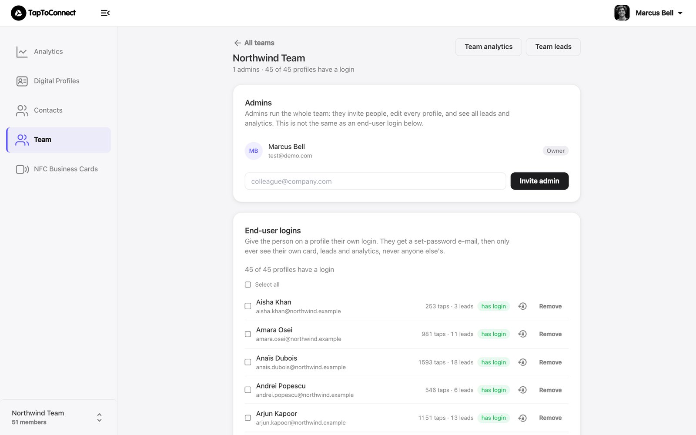Tick Arjun Kapoor's checkbox
Screen dimensions: 696x435
(x=248, y=418)
